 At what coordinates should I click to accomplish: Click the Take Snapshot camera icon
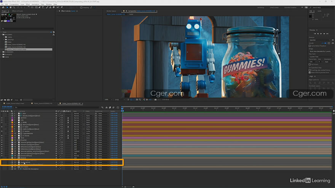click(155, 100)
